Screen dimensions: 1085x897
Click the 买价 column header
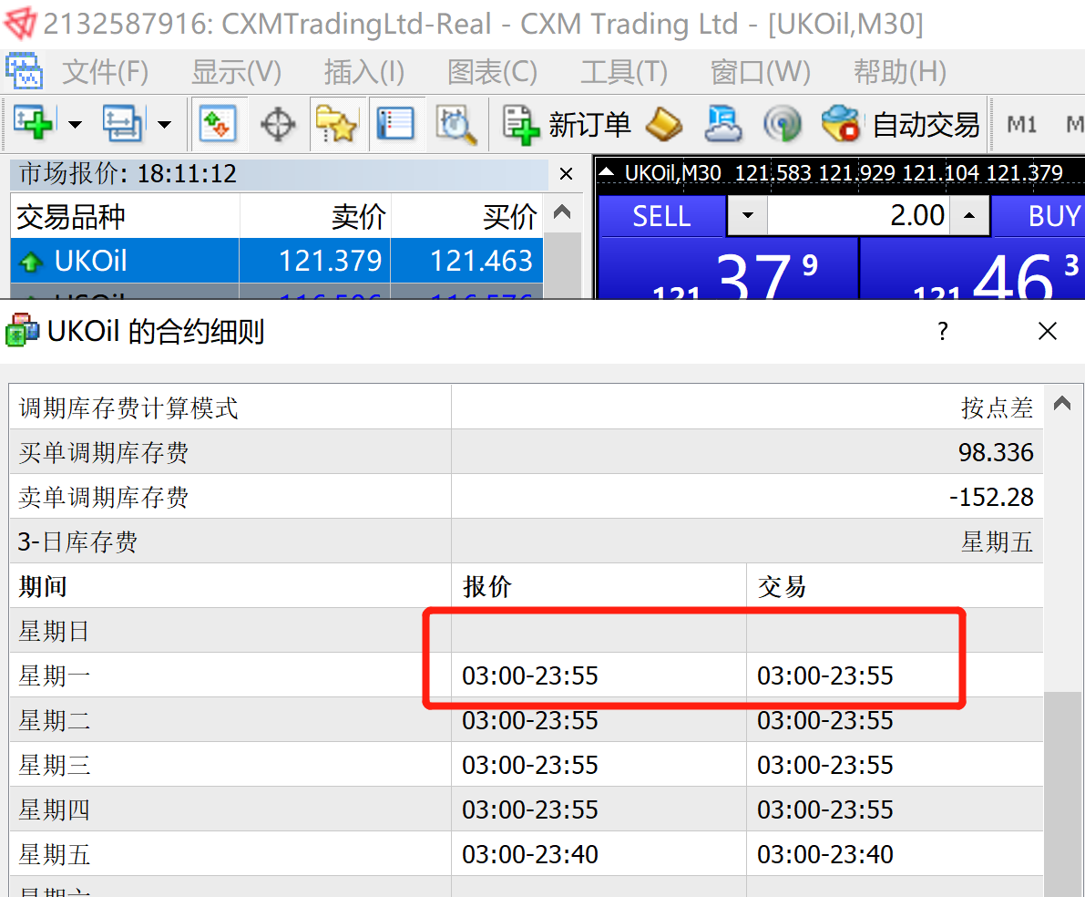pos(467,216)
